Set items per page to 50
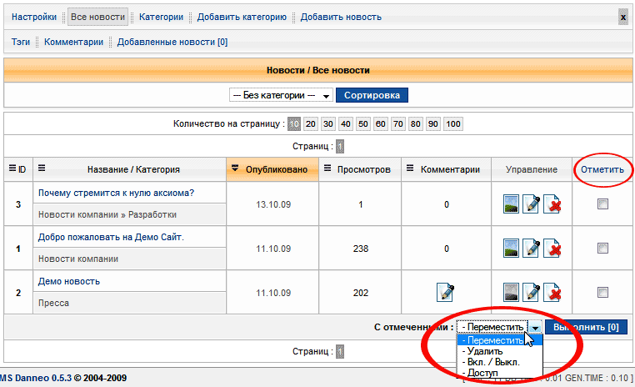Screen dimensions: 635x387 [x=363, y=124]
